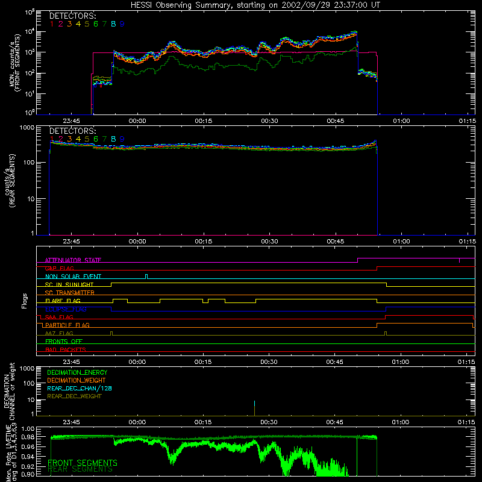Screen dimensions: 482x482
Task: Click 00:30 tick label under front segments plot
Action: click(269, 121)
